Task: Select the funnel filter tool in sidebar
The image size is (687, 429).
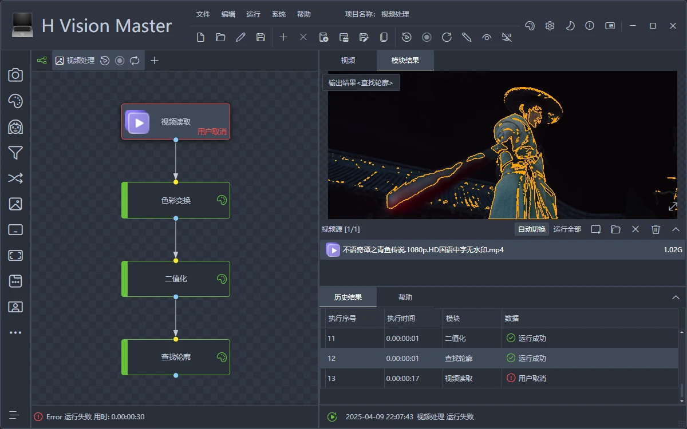Action: coord(15,153)
